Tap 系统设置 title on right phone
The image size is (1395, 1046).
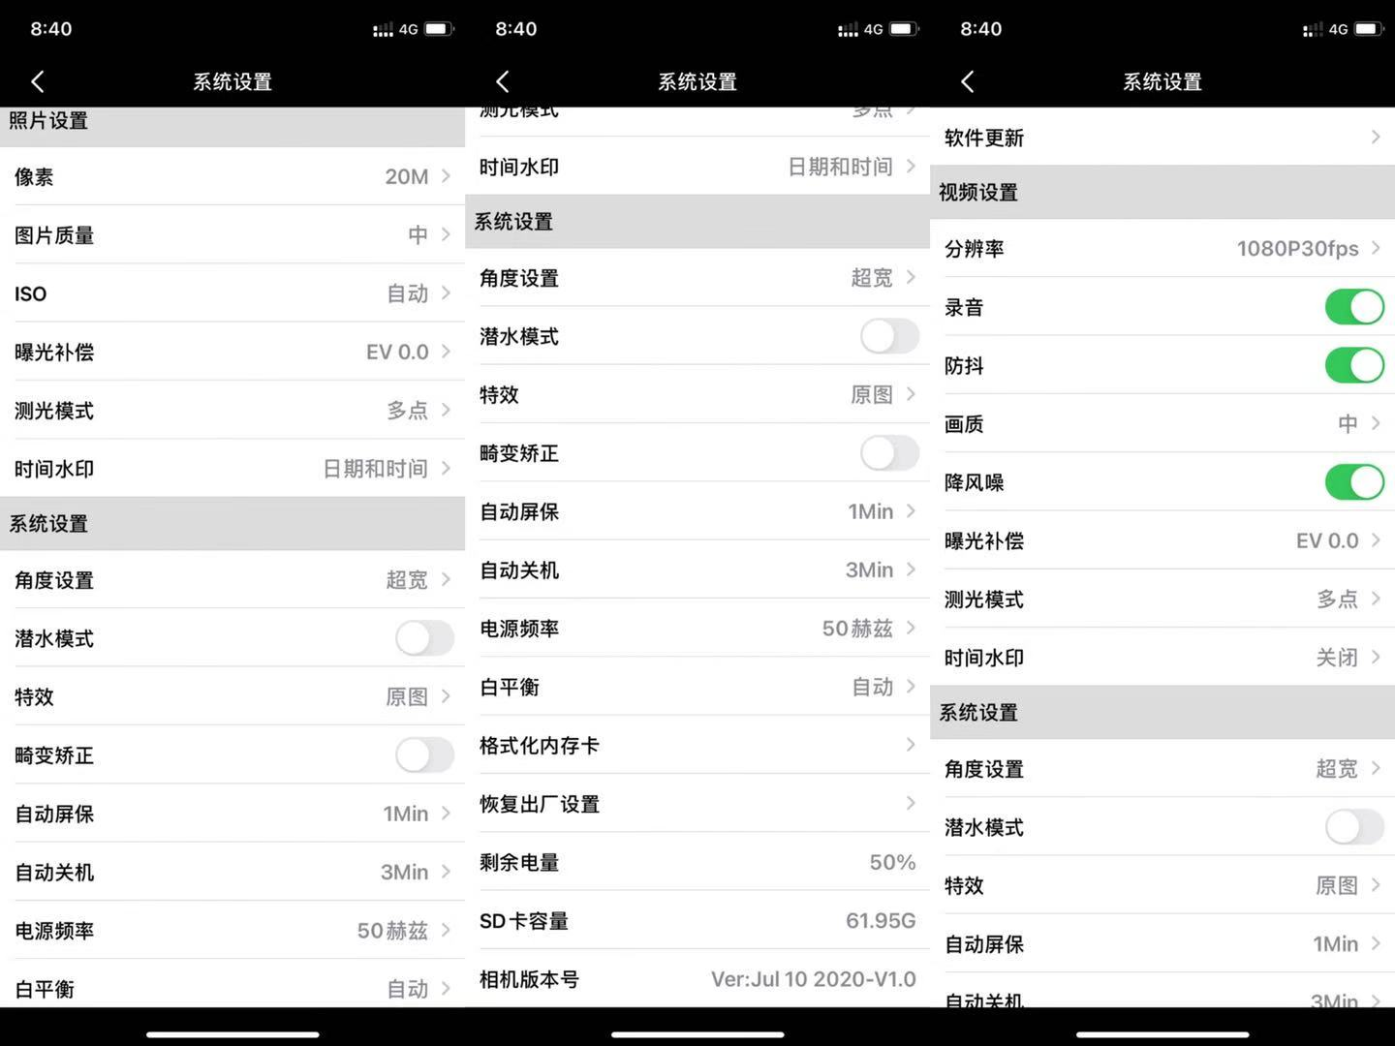tap(1162, 82)
